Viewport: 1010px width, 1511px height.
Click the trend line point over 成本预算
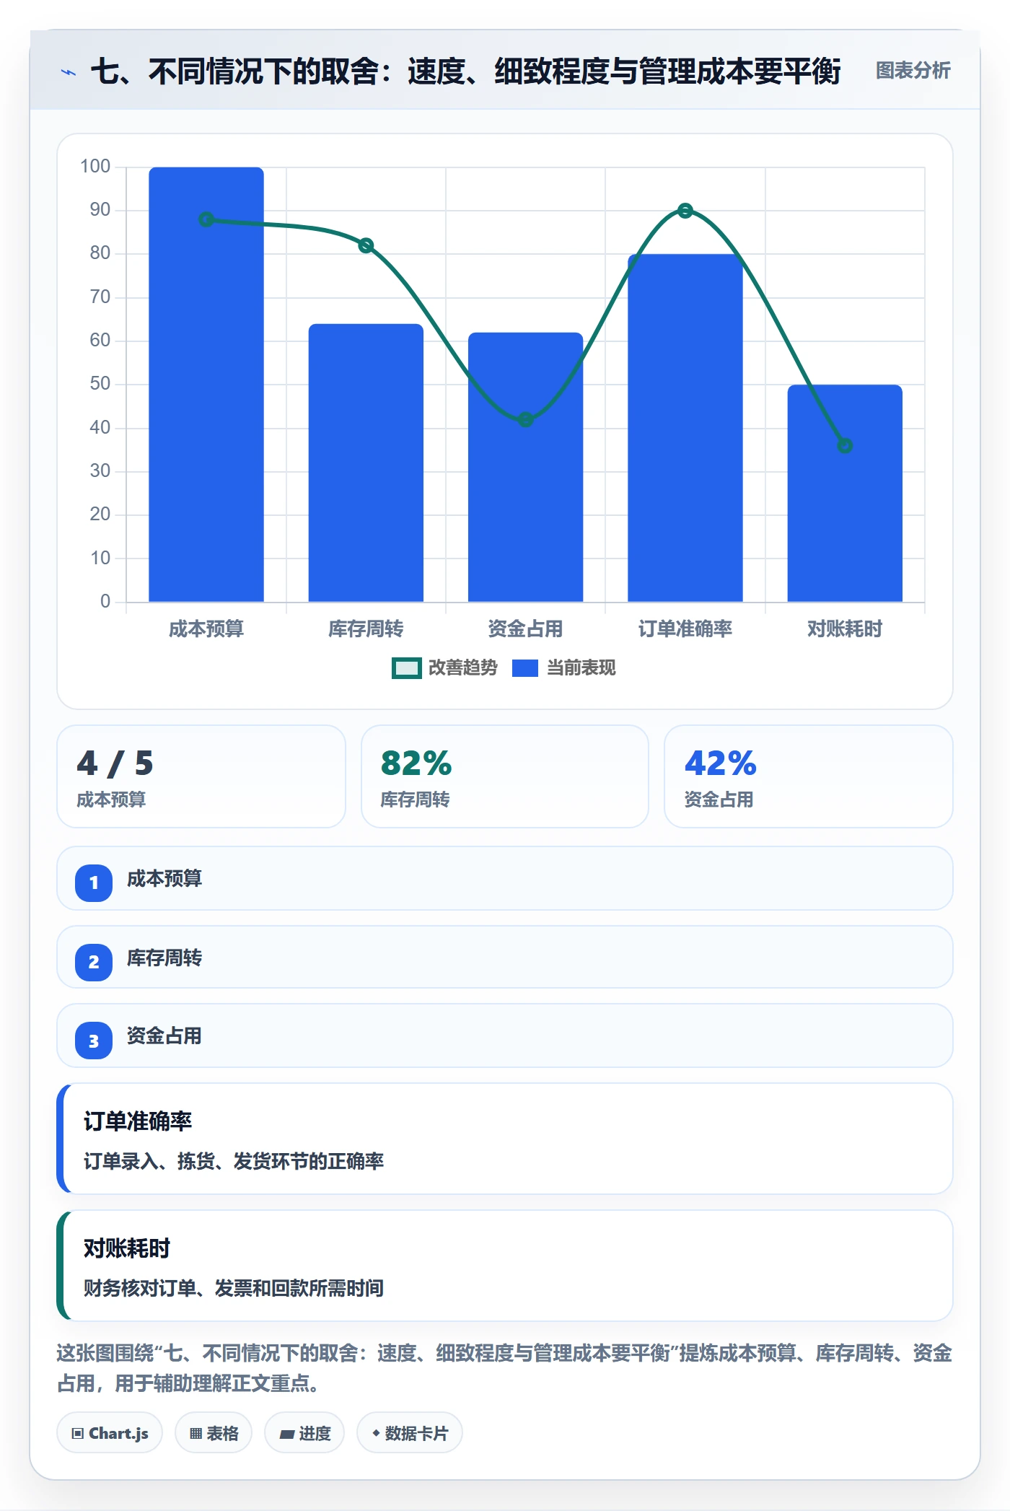[206, 219]
